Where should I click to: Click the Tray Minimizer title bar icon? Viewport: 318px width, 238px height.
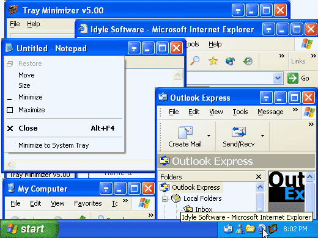13,10
